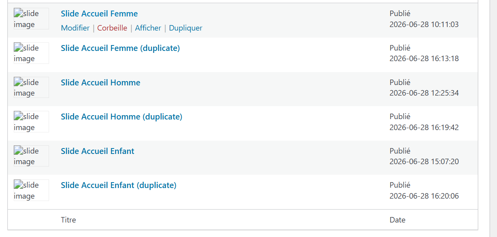This screenshot has height=237, width=497.
Task: Click Modifier under Slide Accueil Femme
Action: coord(75,28)
